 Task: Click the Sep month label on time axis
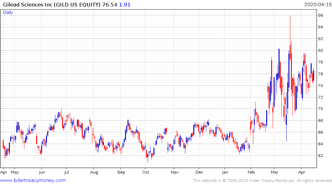(121, 173)
